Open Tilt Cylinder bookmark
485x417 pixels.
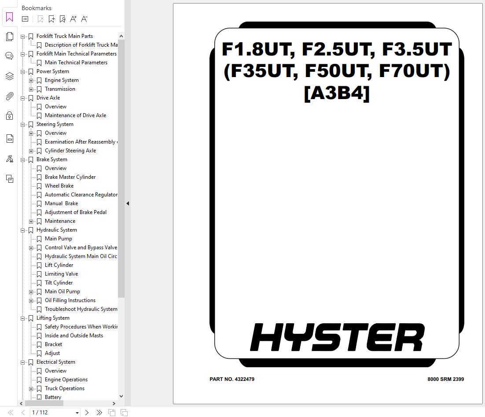coord(59,283)
